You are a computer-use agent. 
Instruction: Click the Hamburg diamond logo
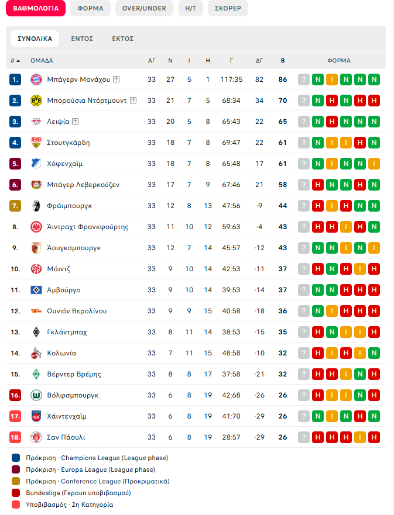36,290
